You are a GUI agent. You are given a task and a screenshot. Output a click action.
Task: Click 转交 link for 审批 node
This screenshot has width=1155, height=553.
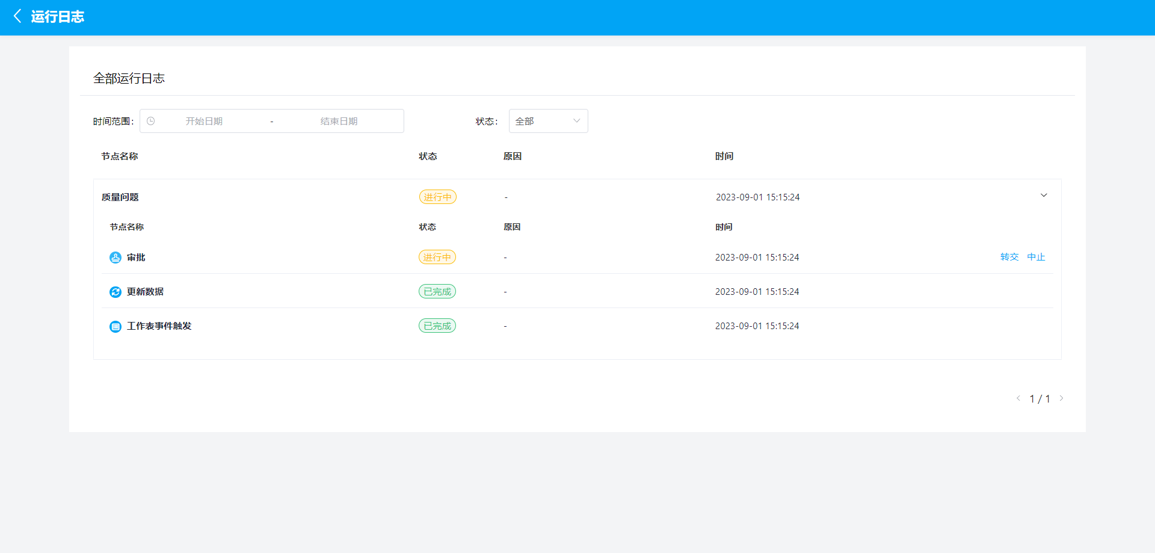1009,257
